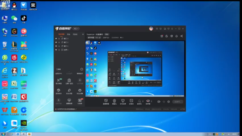
Task: Switch to the second scene tab
Action: pyautogui.click(x=69, y=34)
